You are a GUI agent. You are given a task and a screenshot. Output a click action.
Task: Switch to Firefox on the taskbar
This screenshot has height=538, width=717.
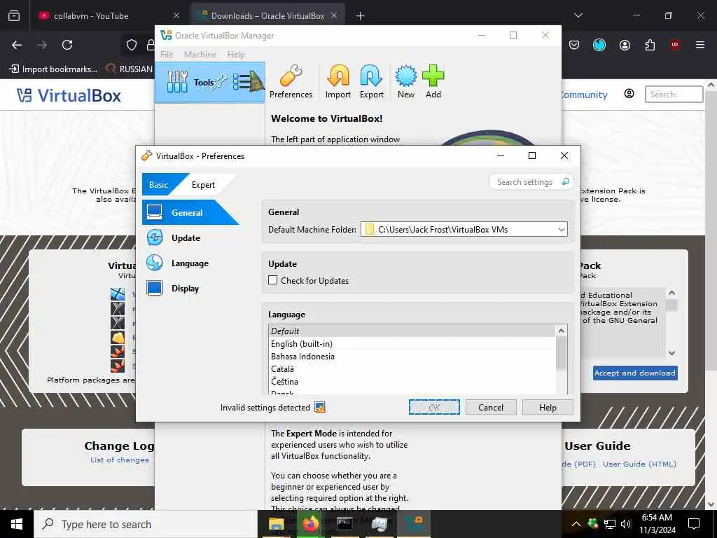[x=310, y=524]
